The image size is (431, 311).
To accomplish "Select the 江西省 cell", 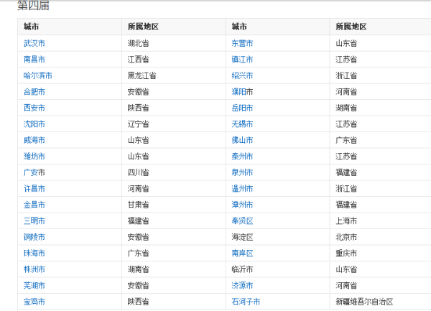I will [174, 60].
